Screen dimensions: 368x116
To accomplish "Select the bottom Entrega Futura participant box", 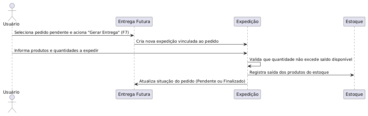I will click(134, 95).
